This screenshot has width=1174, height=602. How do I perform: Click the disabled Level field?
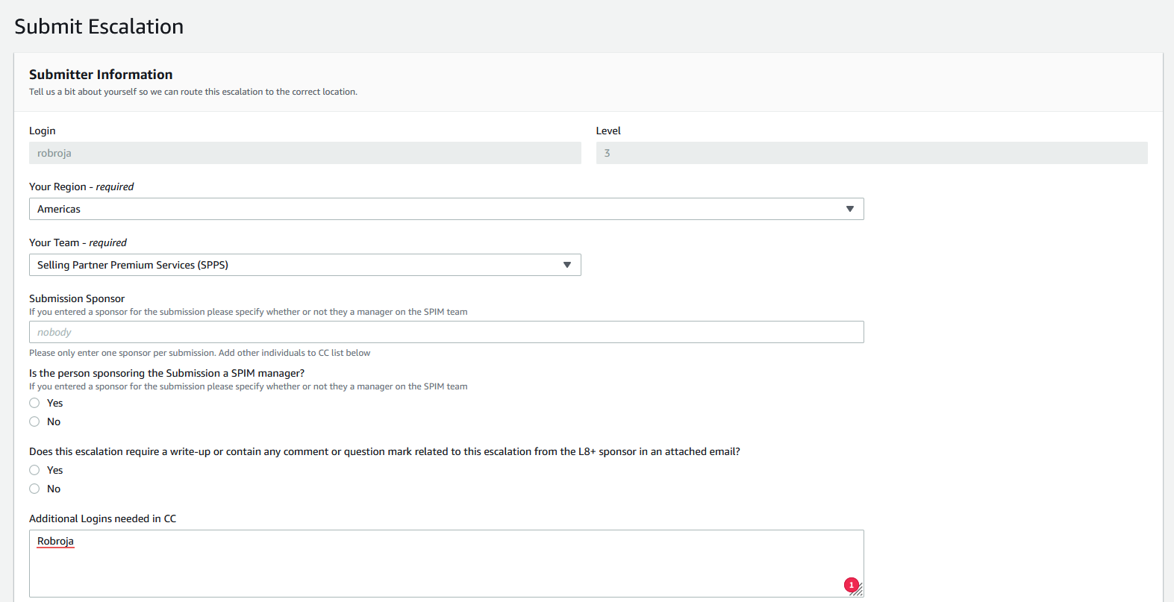(871, 153)
